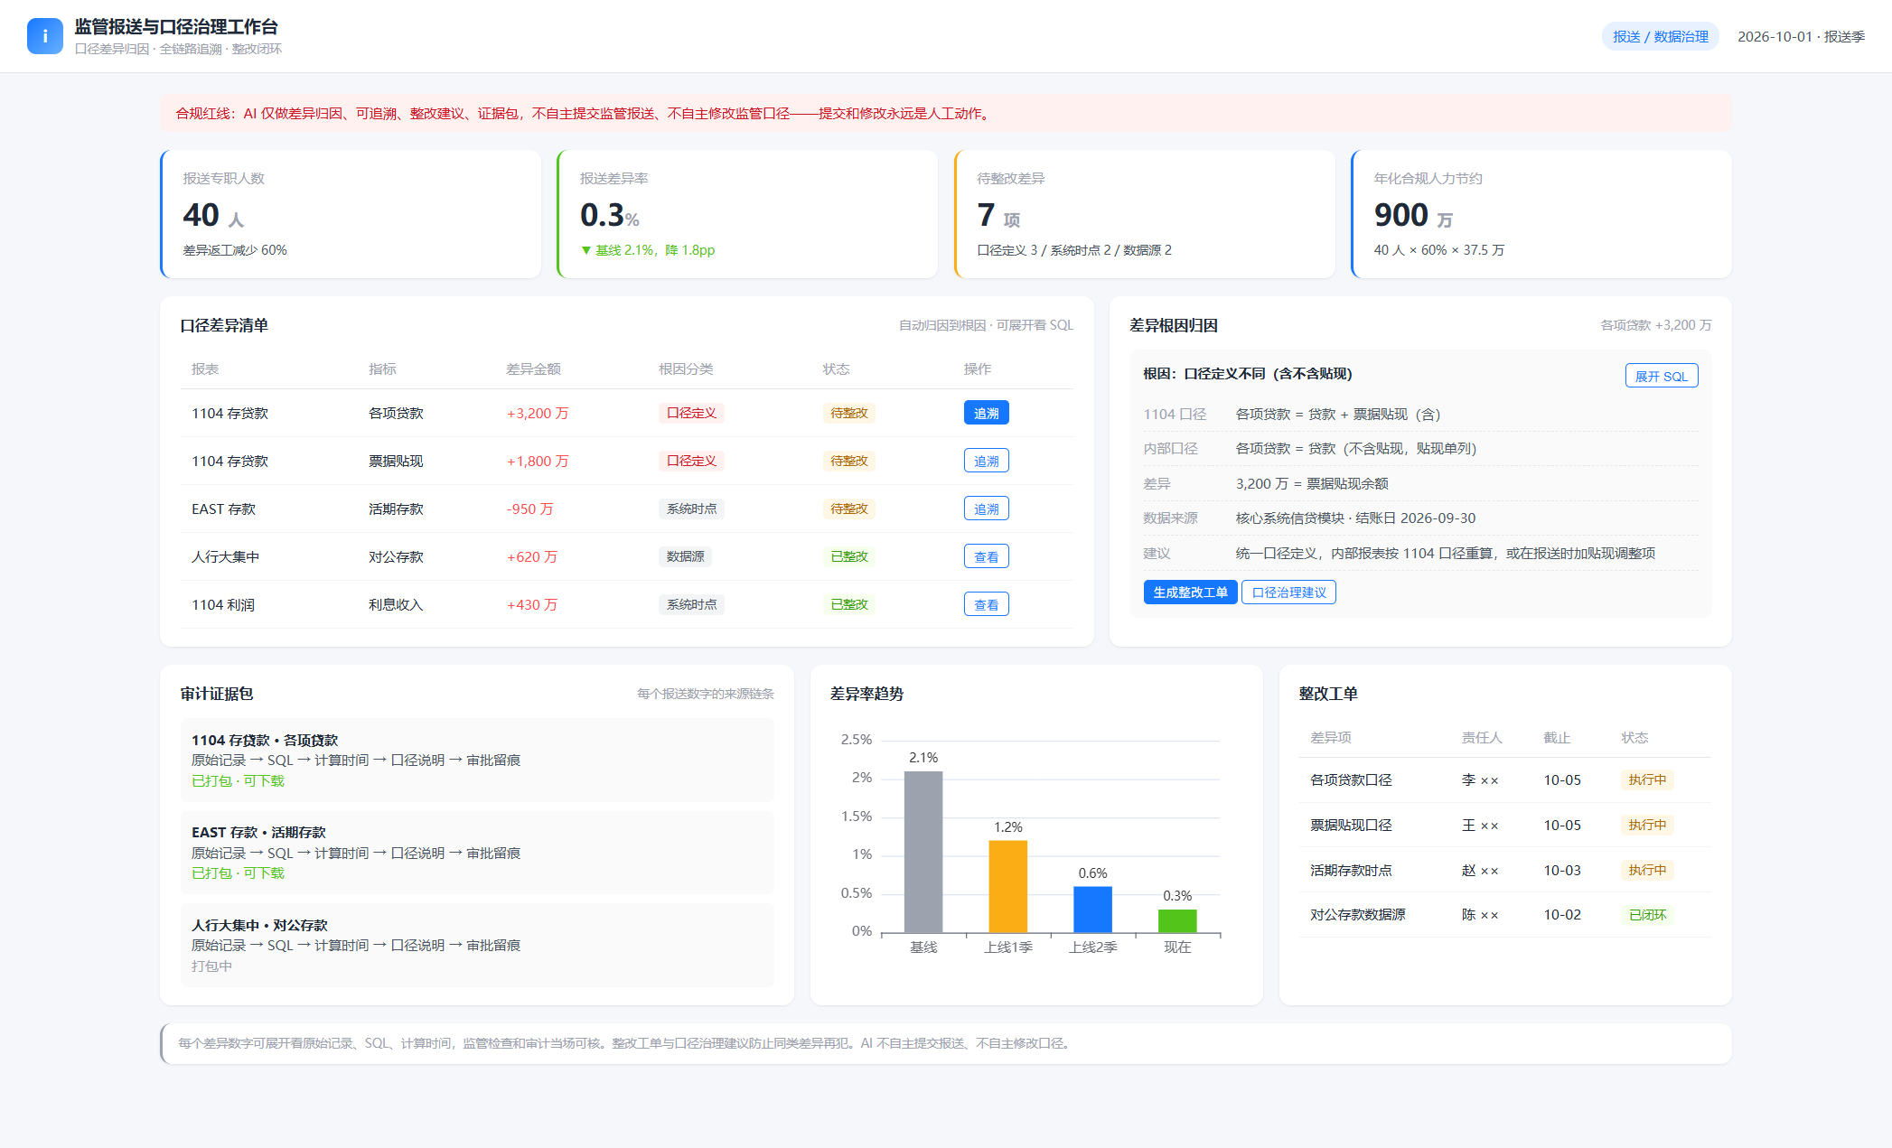Click 陈 ×× owner cell

pyautogui.click(x=1480, y=915)
